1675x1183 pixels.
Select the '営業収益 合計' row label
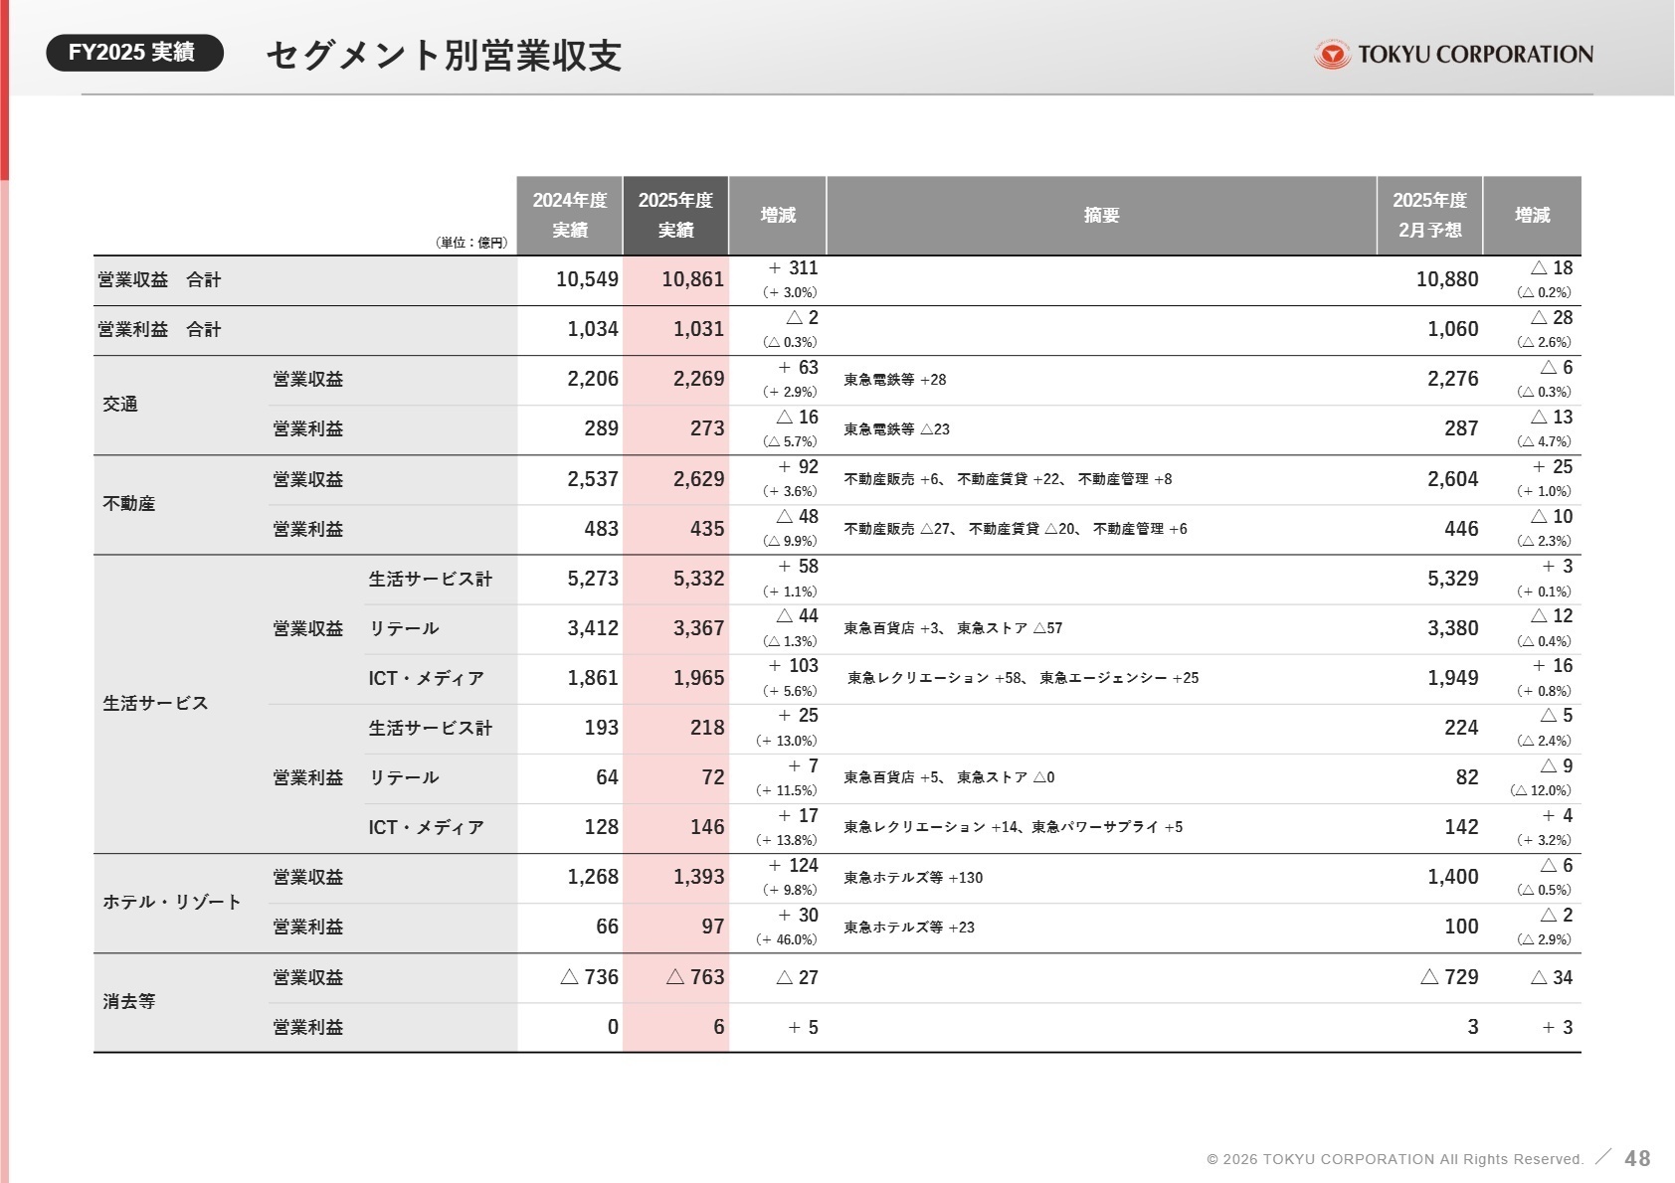(x=159, y=280)
